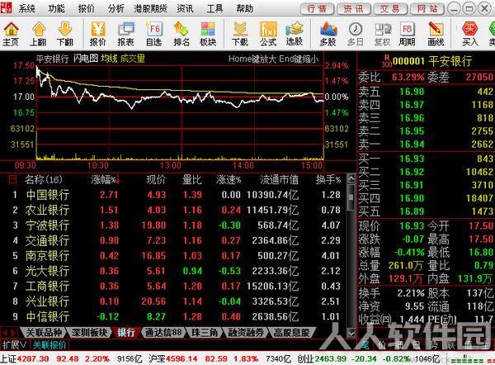Select the 南京银行 row
Screen dimensions: 495x365
(x=173, y=255)
